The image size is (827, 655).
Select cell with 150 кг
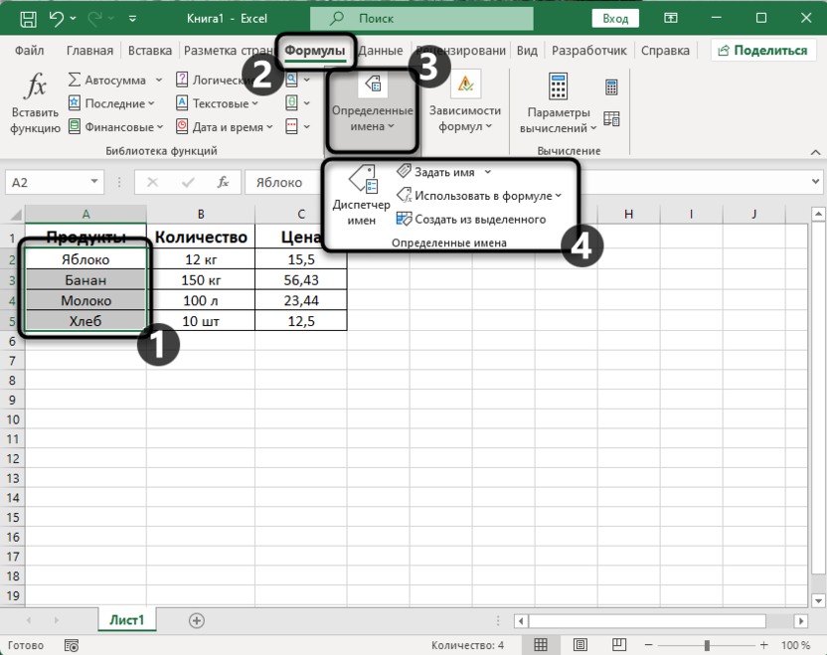coord(201,280)
